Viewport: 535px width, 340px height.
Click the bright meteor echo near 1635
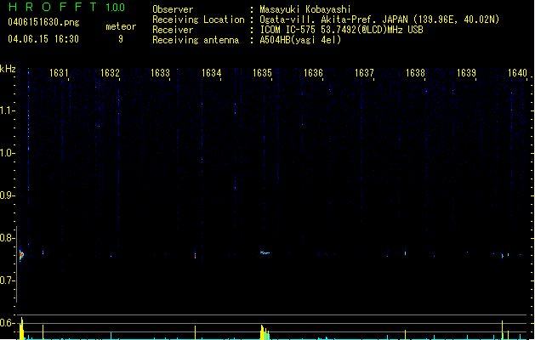pyautogui.click(x=265, y=252)
